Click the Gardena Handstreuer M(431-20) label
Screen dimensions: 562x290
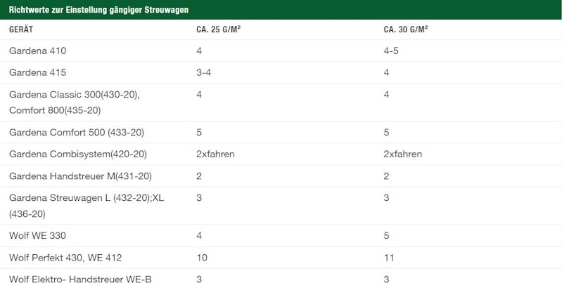[80, 176]
